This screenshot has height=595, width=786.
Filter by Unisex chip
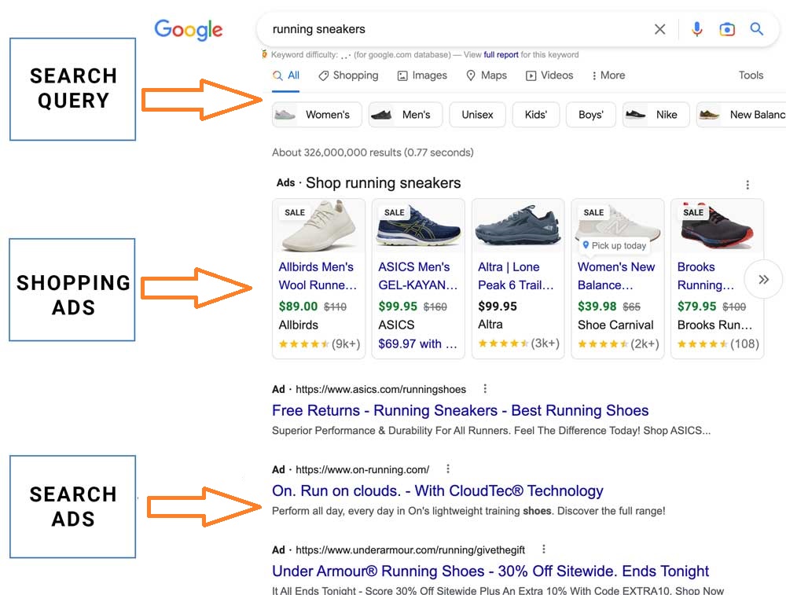pyautogui.click(x=477, y=115)
